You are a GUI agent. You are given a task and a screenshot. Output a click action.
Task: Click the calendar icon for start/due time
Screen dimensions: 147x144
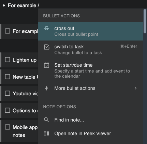pyautogui.click(x=46, y=65)
